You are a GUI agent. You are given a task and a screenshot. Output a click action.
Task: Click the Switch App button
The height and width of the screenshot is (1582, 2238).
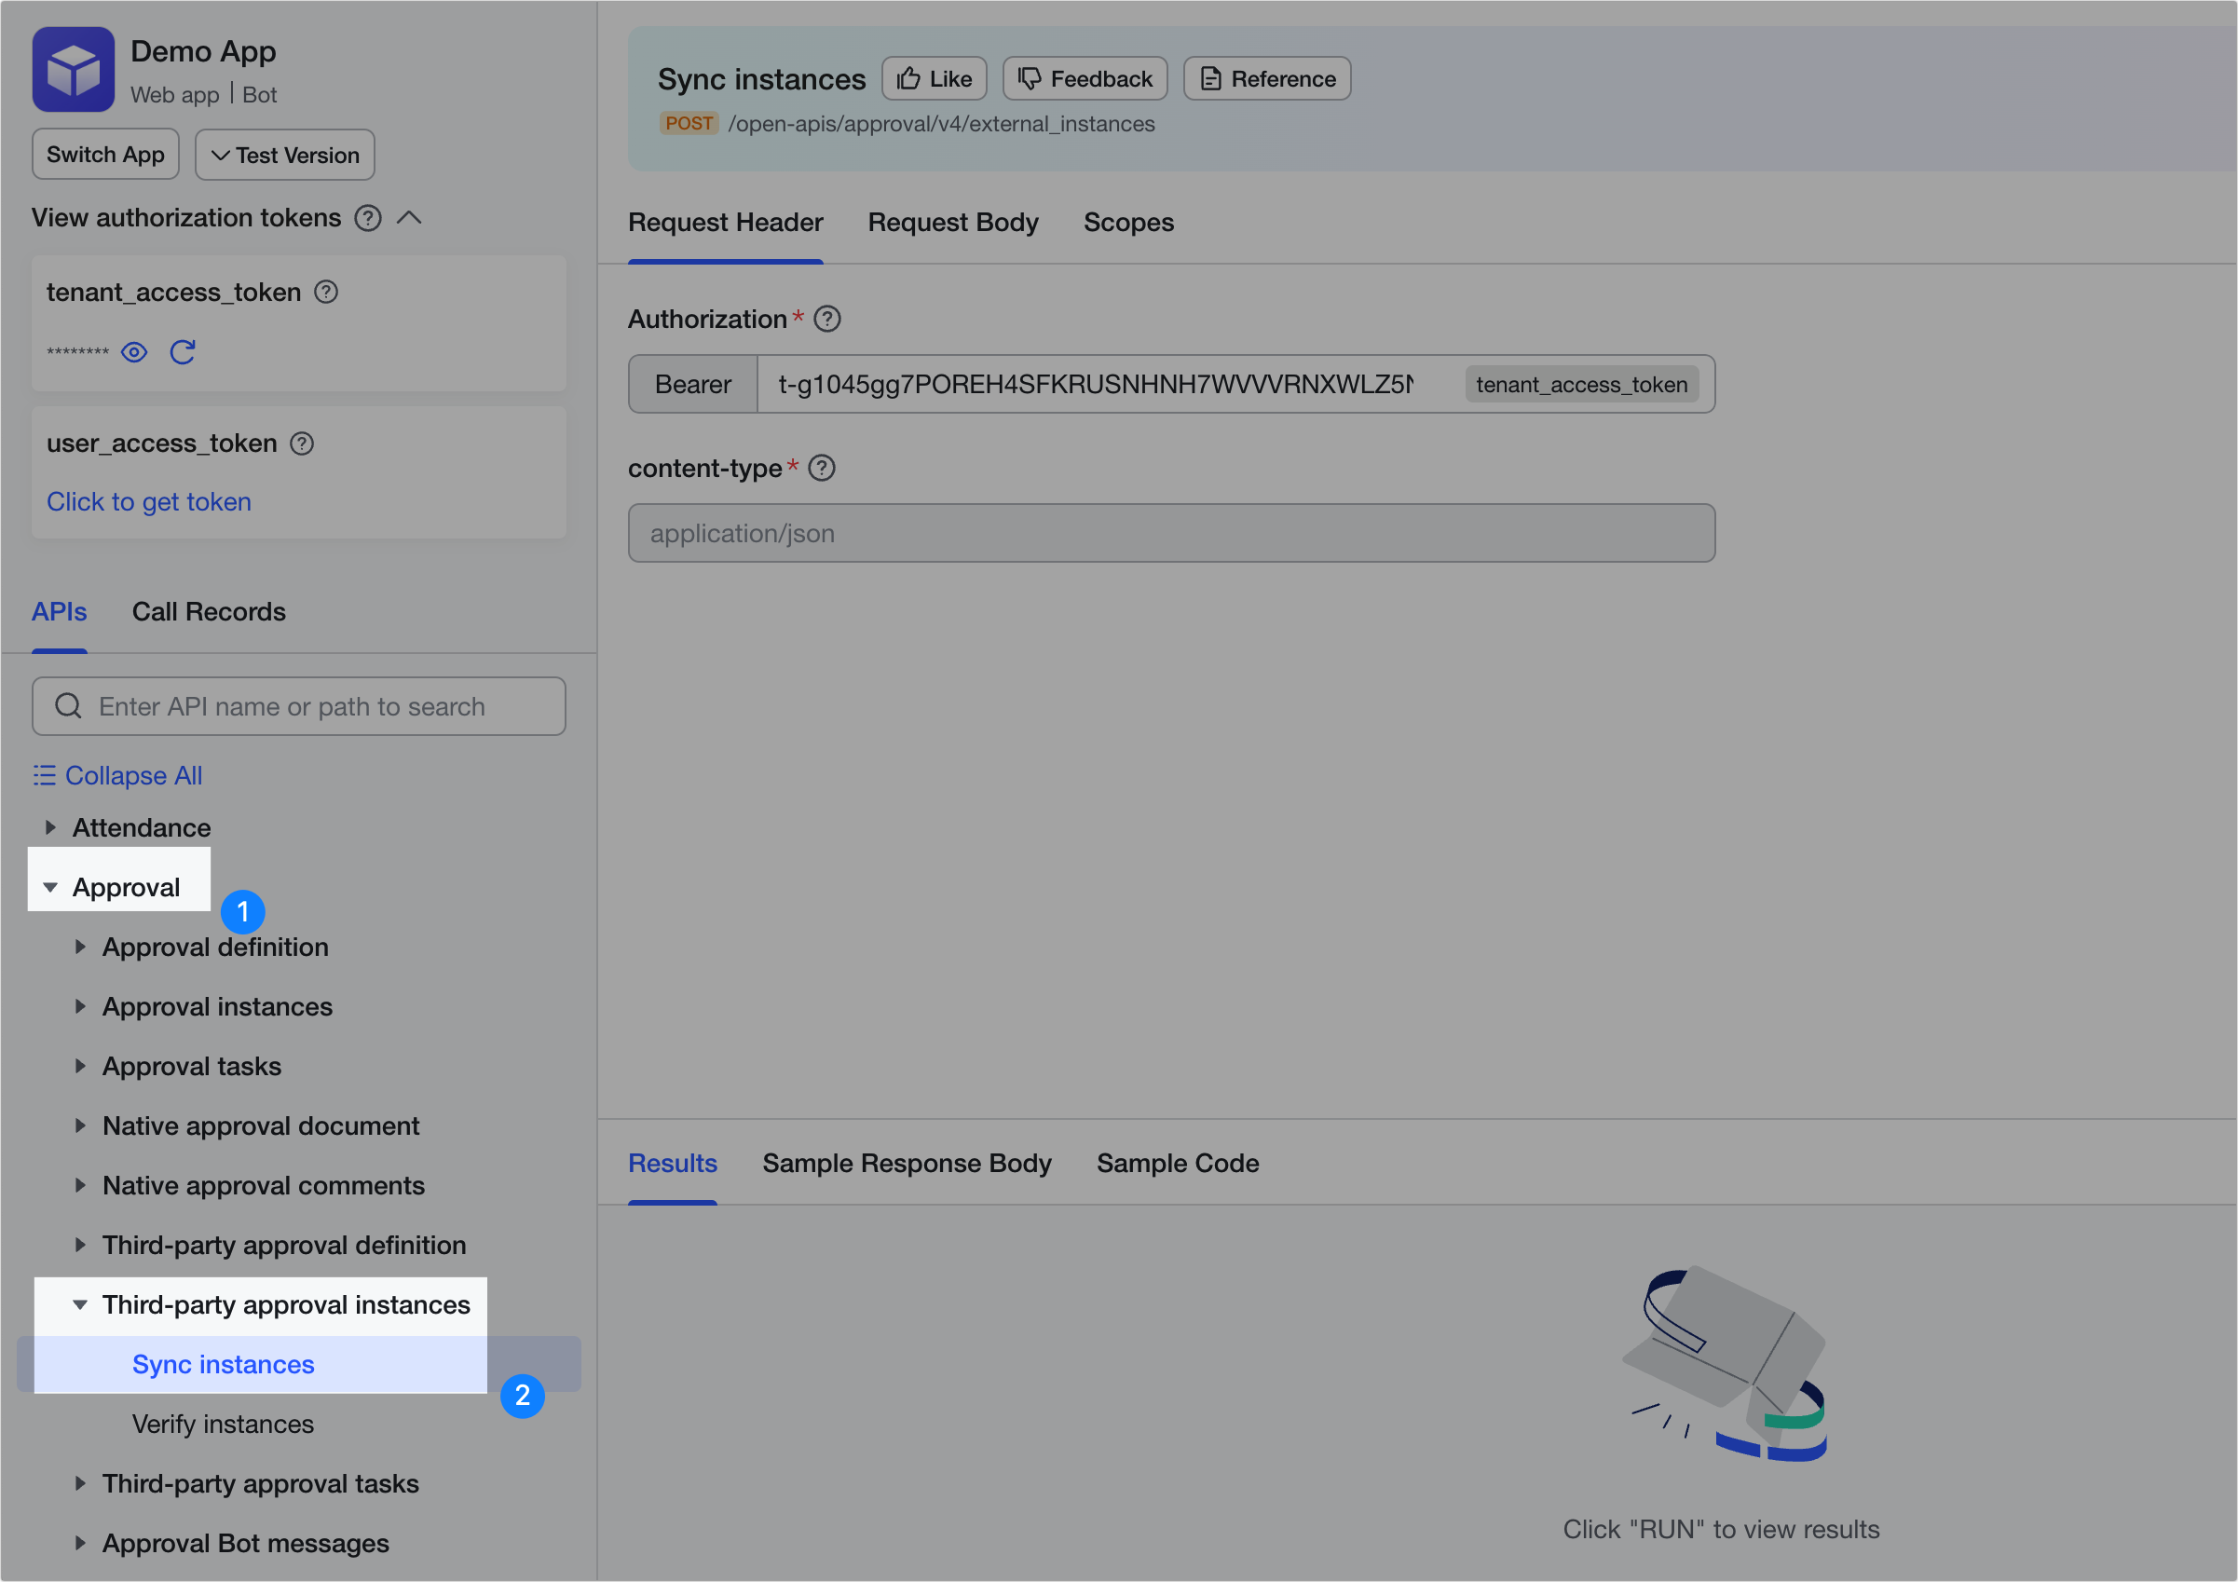point(105,155)
